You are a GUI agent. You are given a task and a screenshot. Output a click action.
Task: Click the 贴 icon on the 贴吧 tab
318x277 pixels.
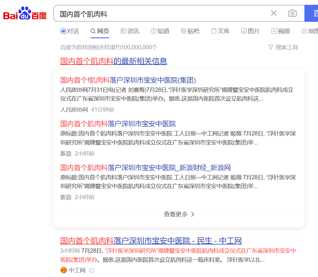(x=184, y=31)
